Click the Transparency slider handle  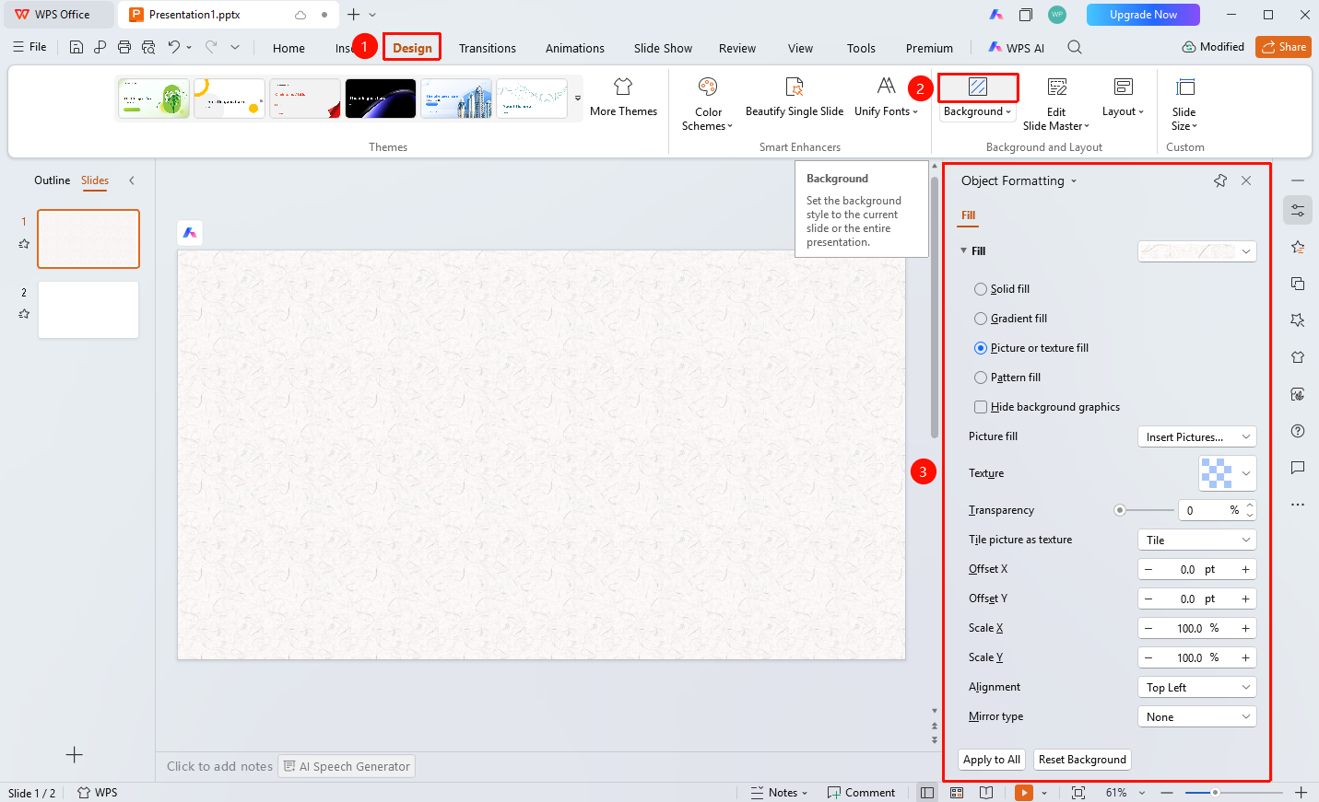[x=1120, y=510]
